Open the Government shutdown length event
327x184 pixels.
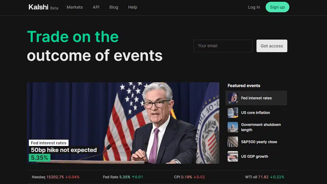[256, 127]
